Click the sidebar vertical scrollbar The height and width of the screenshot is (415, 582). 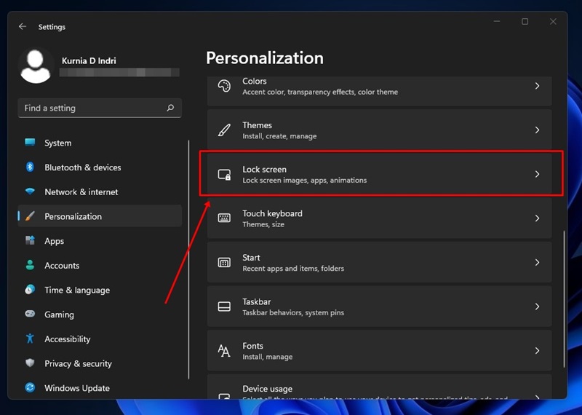tap(188, 259)
